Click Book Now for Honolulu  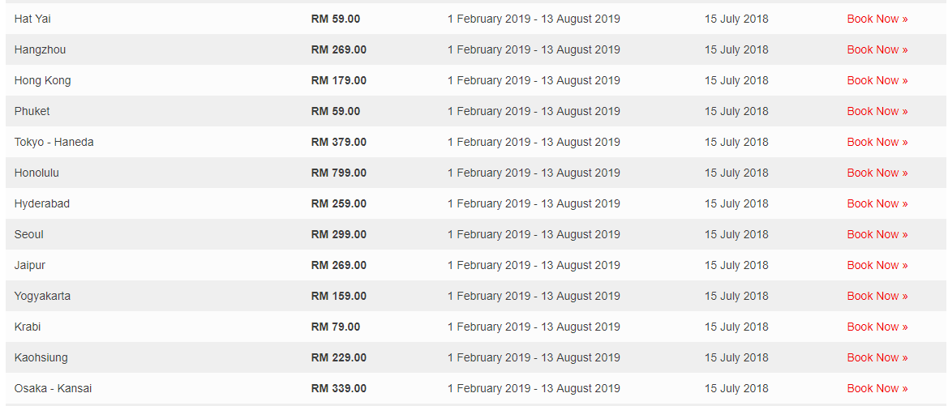tap(877, 173)
